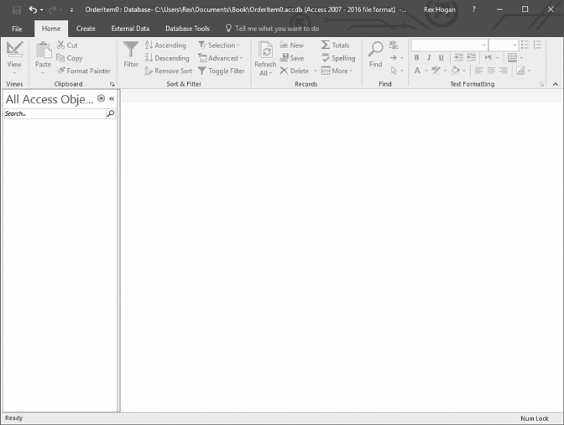This screenshot has height=425, width=564.
Task: Click the search magnifier in navigation pane
Action: pyautogui.click(x=111, y=113)
